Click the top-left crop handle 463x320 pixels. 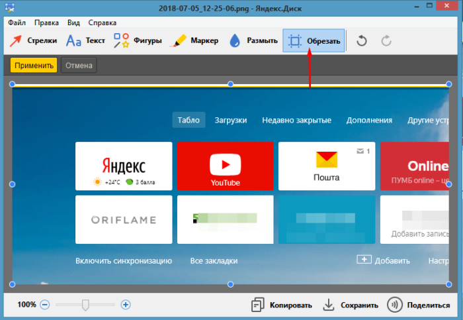pyautogui.click(x=12, y=84)
